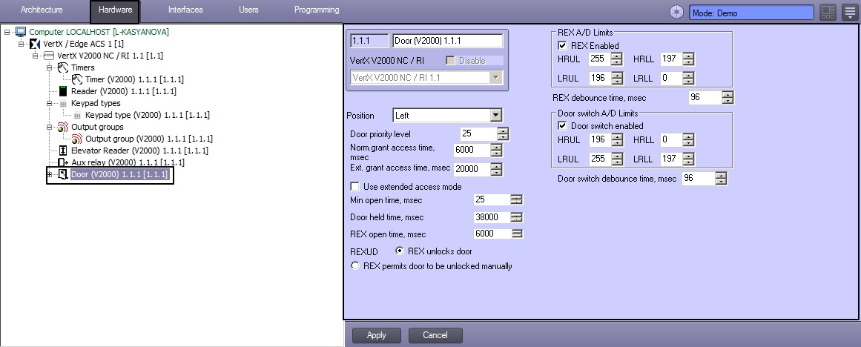Click the Computer LOCALHOST monitor icon
Screen dimensions: 861x347
click(21, 32)
